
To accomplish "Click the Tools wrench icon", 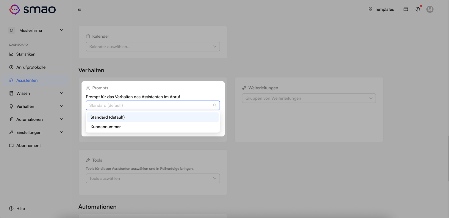I will 88,160.
